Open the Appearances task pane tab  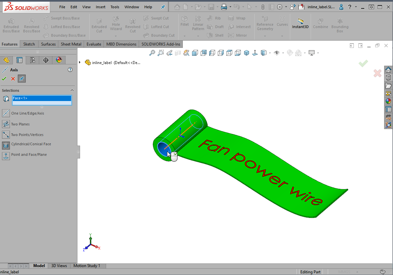click(x=388, y=101)
